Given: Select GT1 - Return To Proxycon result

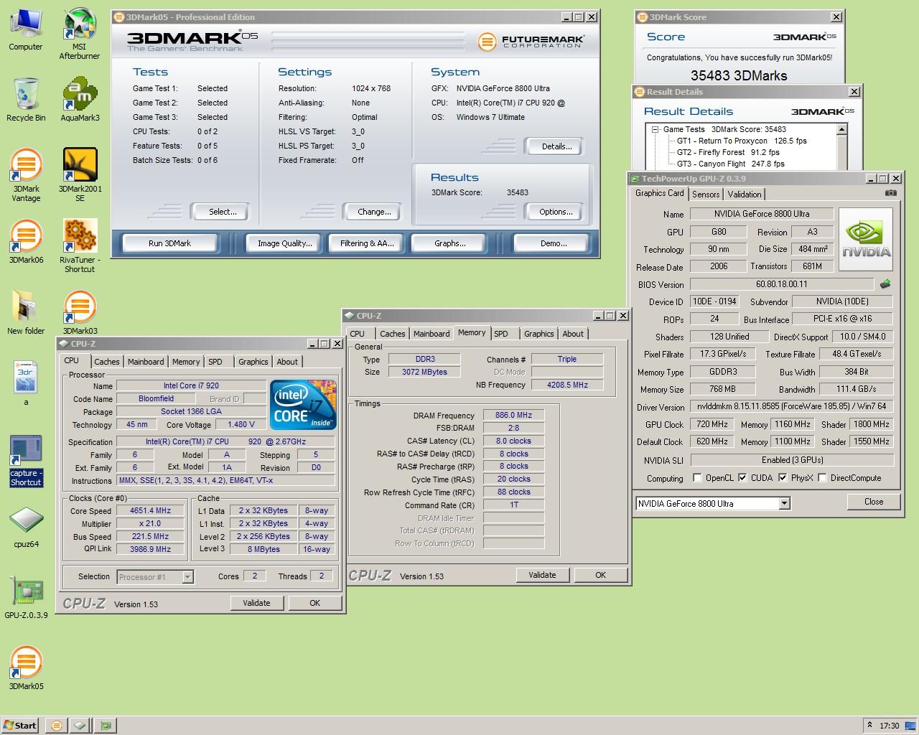Looking at the screenshot, I should (742, 141).
